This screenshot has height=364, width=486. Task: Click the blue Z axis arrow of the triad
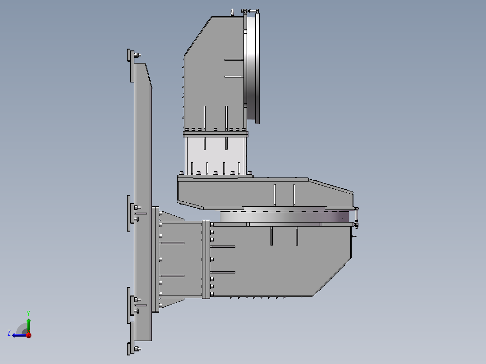coord(18,335)
